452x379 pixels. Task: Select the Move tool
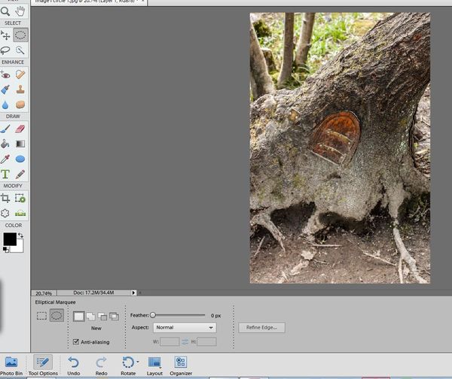pyautogui.click(x=5, y=35)
